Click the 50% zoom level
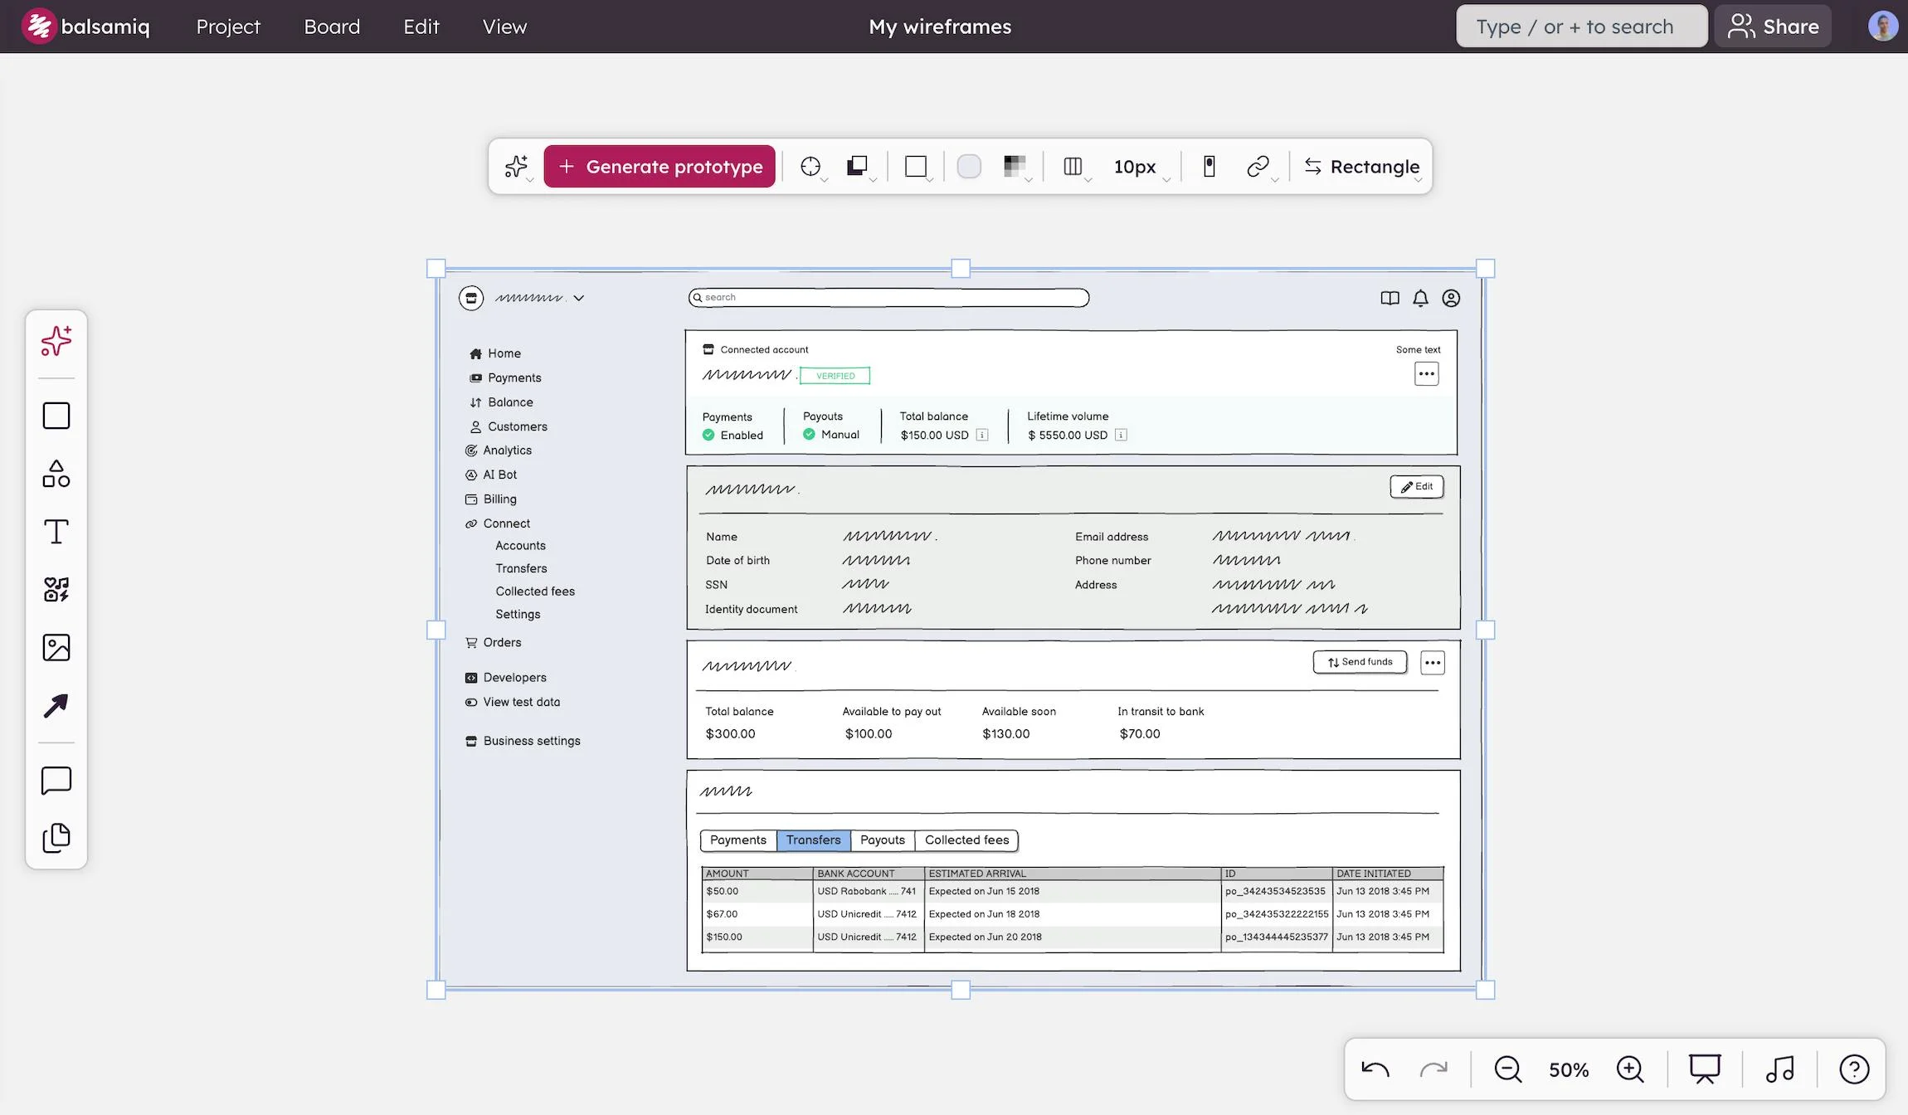This screenshot has height=1115, width=1908. [x=1569, y=1070]
